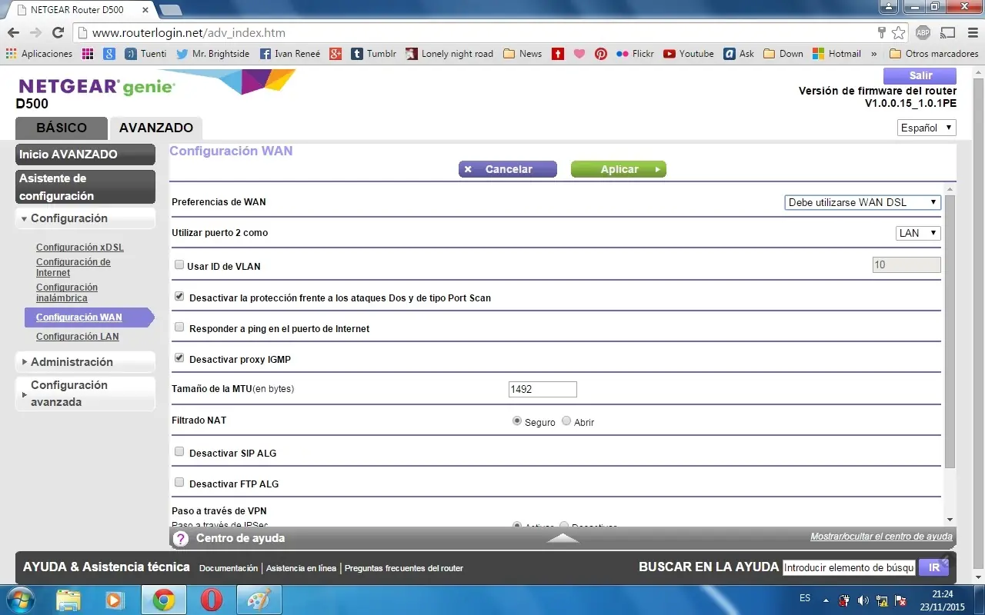Open the Youtube bookmark

click(689, 54)
